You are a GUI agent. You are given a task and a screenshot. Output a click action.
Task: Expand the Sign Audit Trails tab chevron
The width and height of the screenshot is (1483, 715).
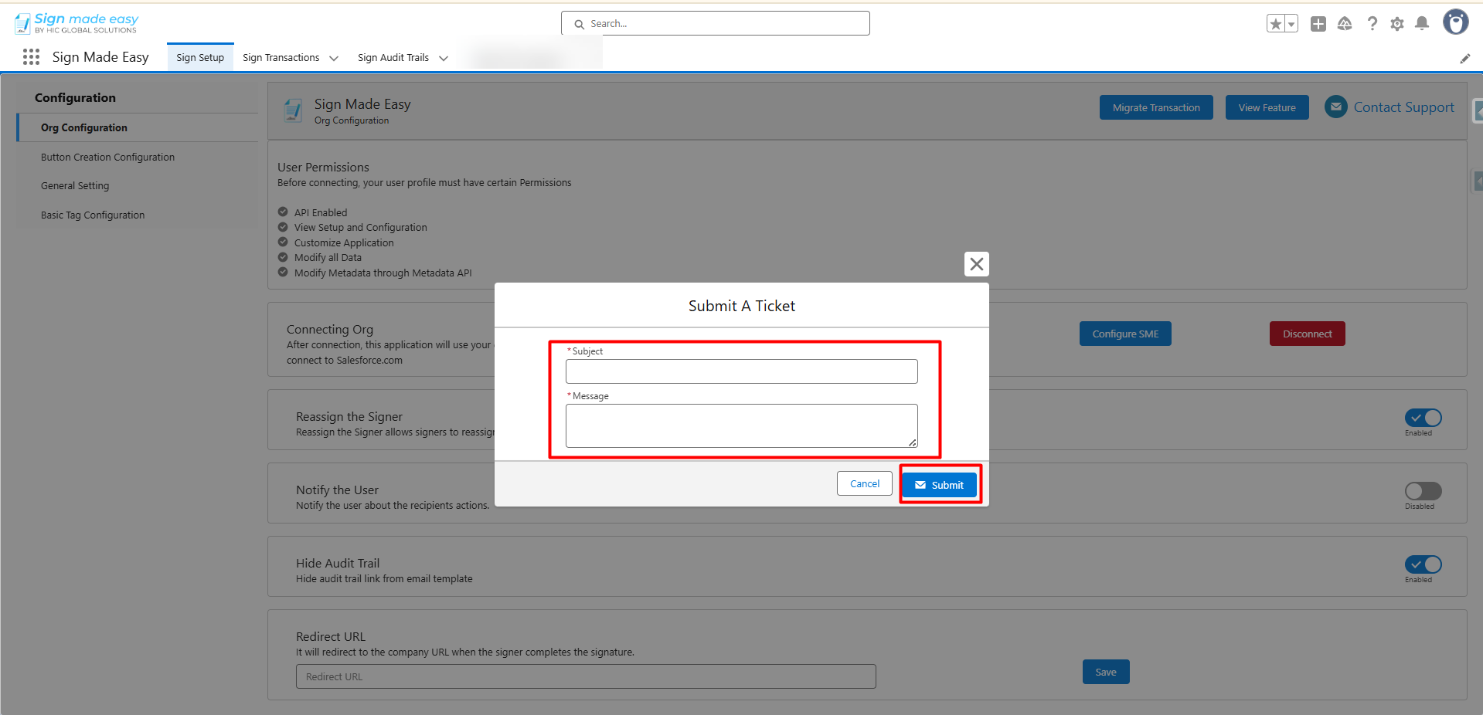[444, 58]
